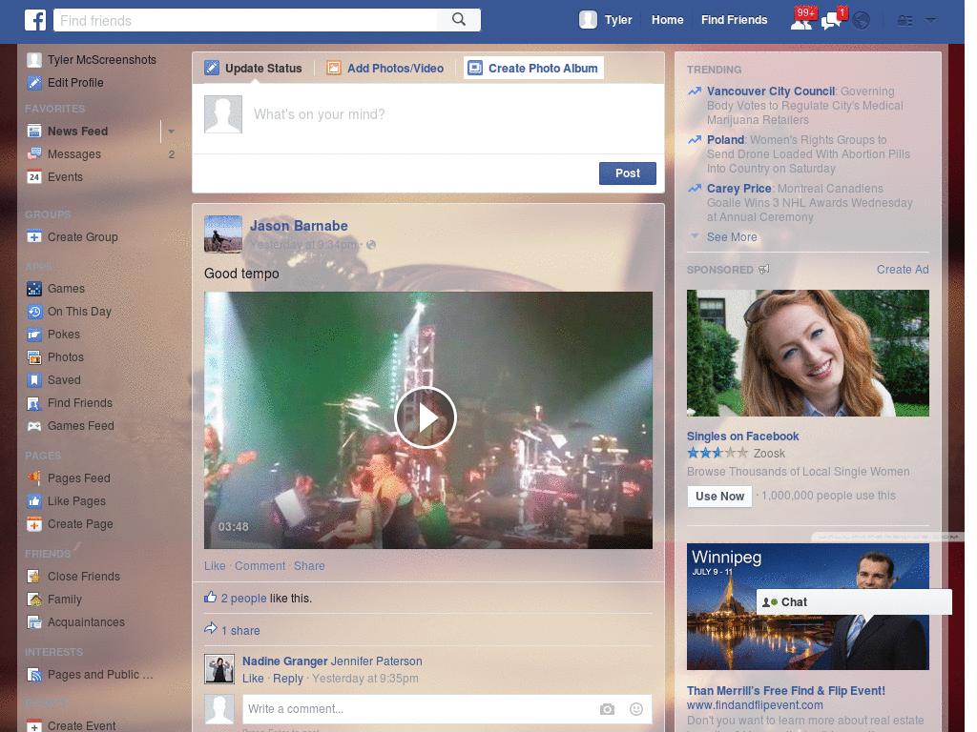Click Create Page icon
The image size is (977, 732).
pyautogui.click(x=34, y=524)
